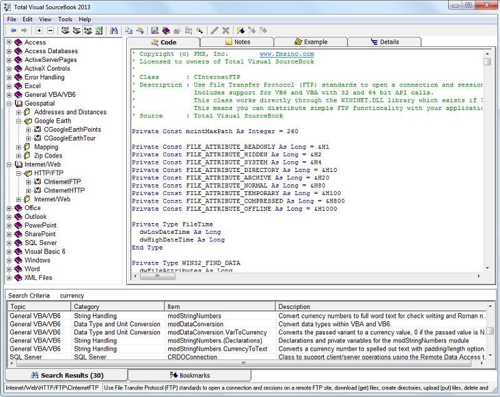
Task: Click the FMS code filter icon
Action: [x=64, y=29]
